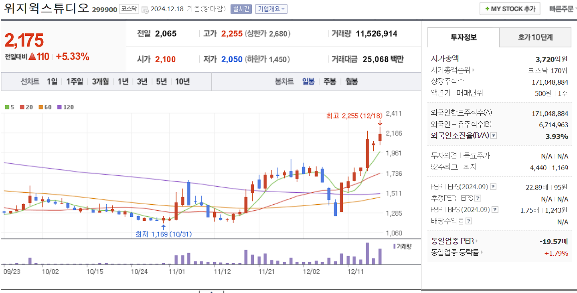This screenshot has height=293, width=577.
Task: Expand the 기업개요 dropdown
Action: [x=271, y=9]
